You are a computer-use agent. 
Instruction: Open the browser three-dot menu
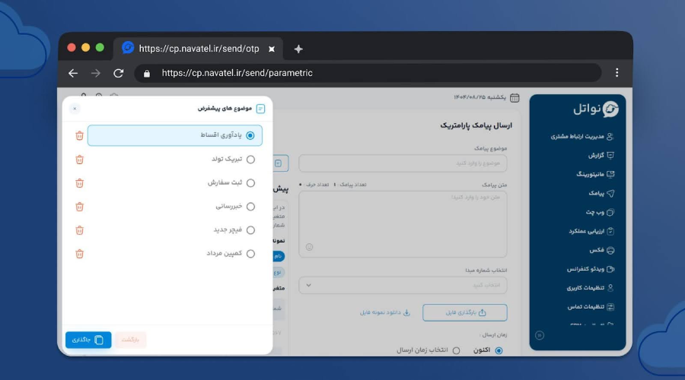click(616, 73)
